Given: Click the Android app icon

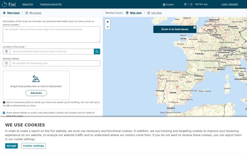Looking at the screenshot, I should pos(185,4).
